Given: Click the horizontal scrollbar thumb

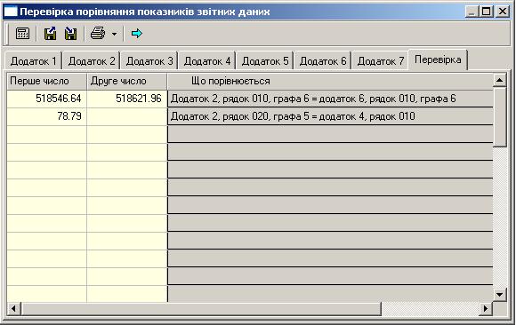Looking at the screenshot, I should pos(201,308).
